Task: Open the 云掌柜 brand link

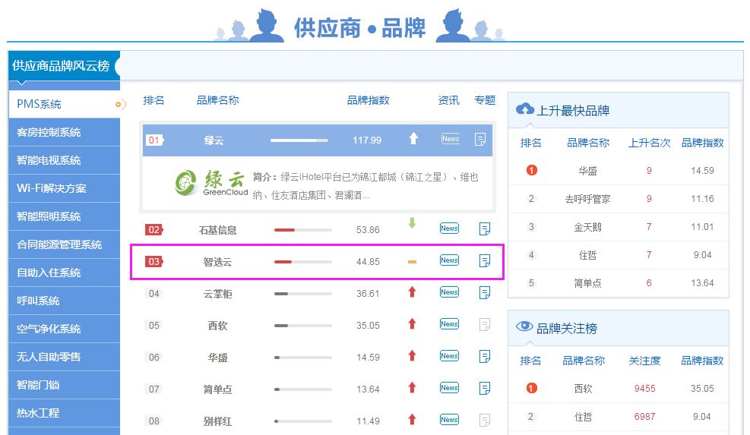Action: (x=217, y=294)
